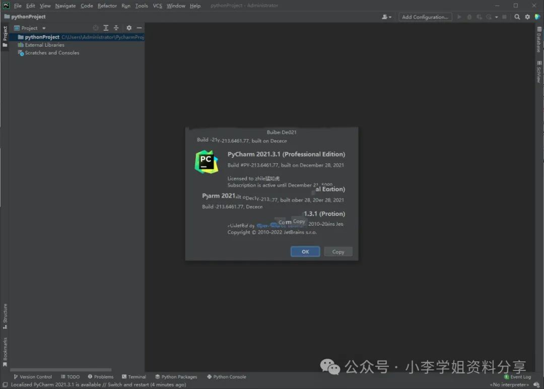Open the Tools menu
Viewport: 544px width, 389px height.
pos(142,6)
